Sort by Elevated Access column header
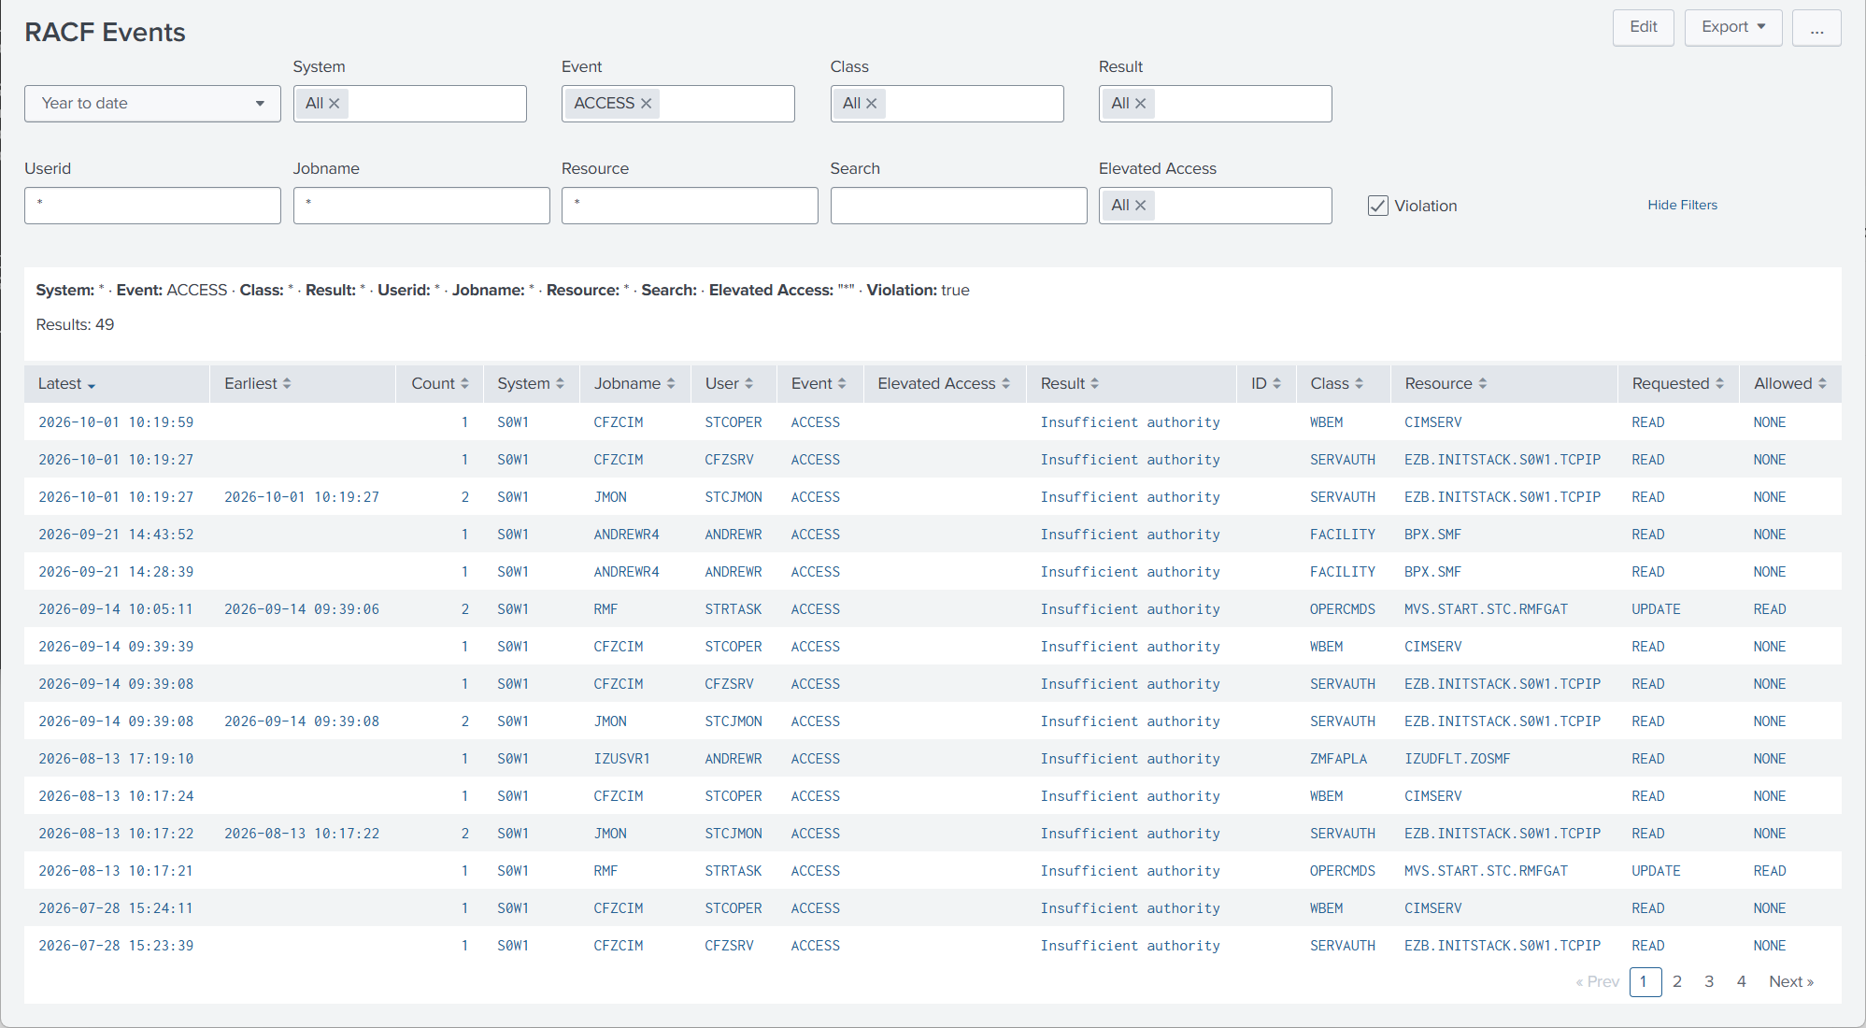1866x1028 pixels. click(x=944, y=384)
